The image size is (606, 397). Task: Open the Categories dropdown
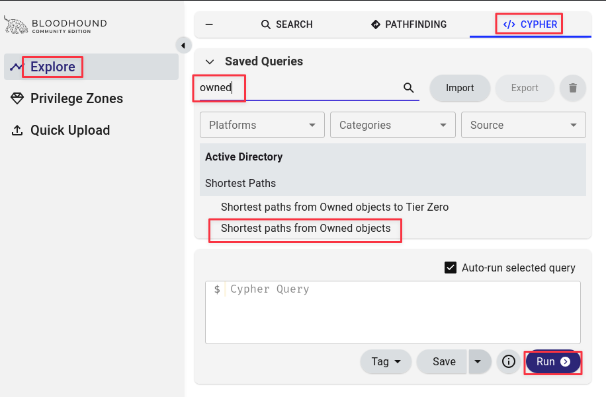(x=393, y=125)
